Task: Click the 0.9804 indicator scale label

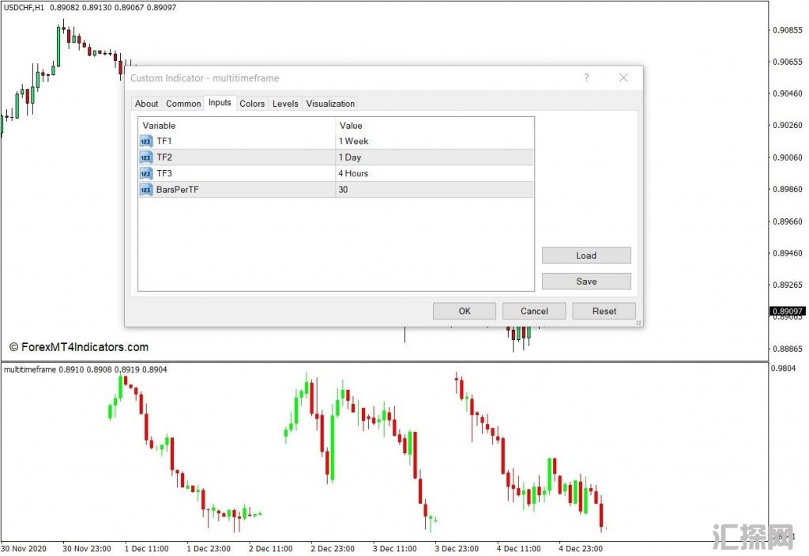Action: [x=783, y=368]
